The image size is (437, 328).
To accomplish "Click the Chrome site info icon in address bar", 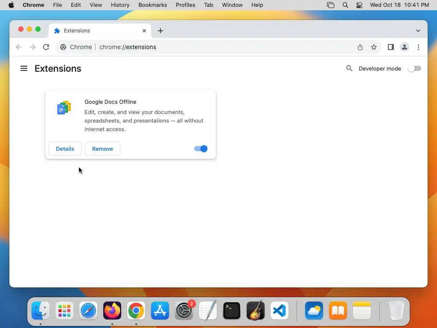I will pyautogui.click(x=63, y=47).
